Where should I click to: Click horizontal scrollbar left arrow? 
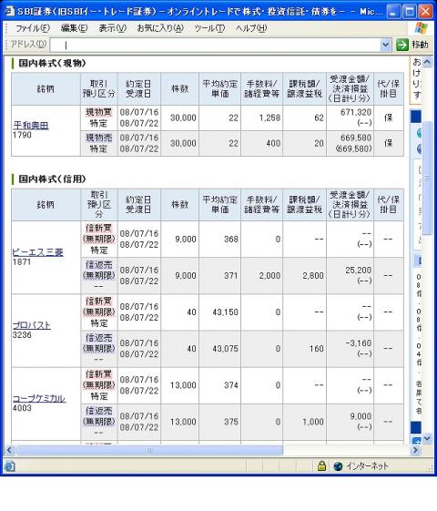pyautogui.click(x=9, y=450)
